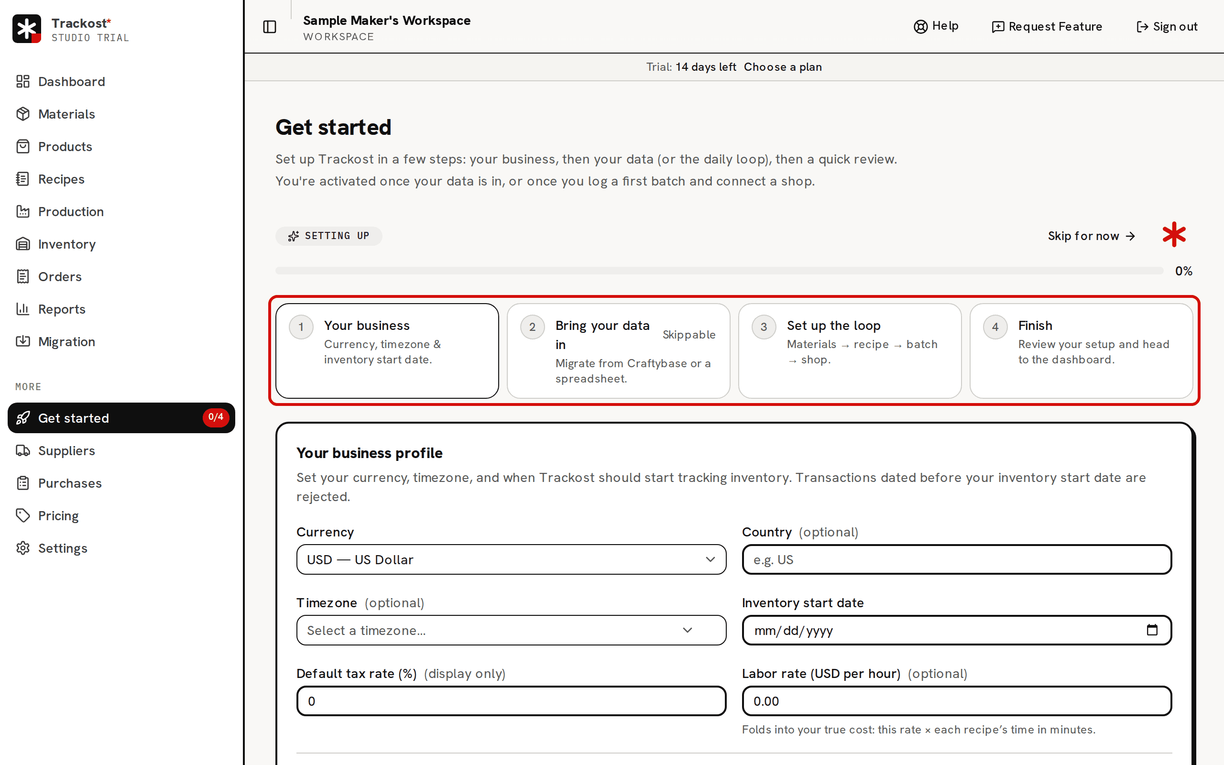
Task: Click the Default tax rate field
Action: coord(511,701)
